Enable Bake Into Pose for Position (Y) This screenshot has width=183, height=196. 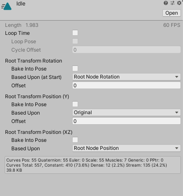75,104
